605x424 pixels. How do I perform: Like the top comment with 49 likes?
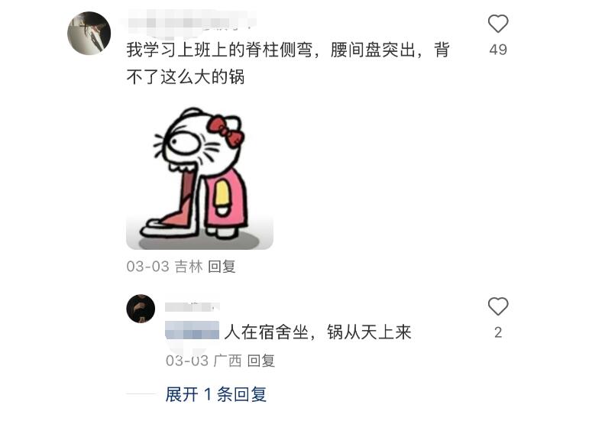pyautogui.click(x=498, y=24)
